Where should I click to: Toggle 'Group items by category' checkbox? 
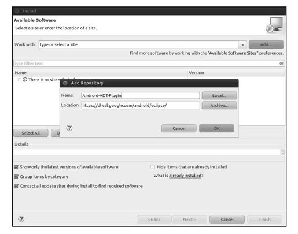point(16,177)
